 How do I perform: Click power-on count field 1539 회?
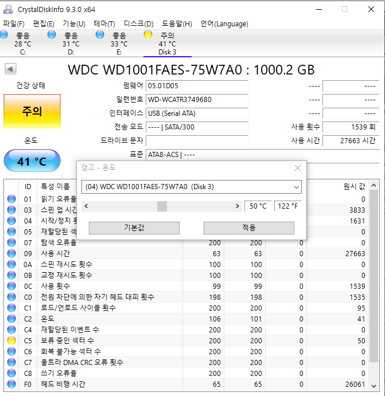pyautogui.click(x=351, y=127)
